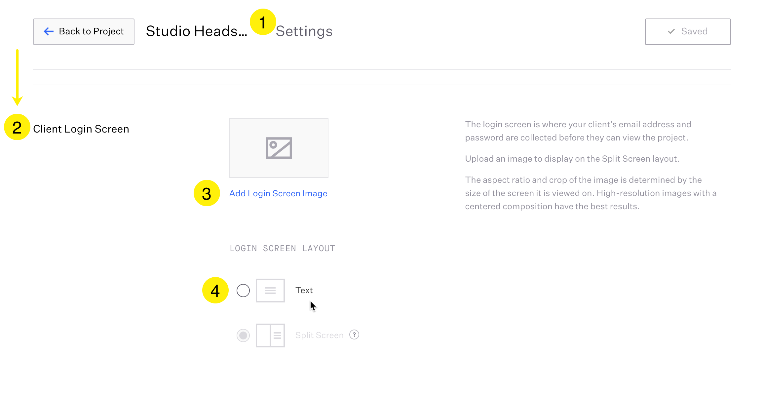
Task: Select the Text layout radio button
Action: coord(243,291)
